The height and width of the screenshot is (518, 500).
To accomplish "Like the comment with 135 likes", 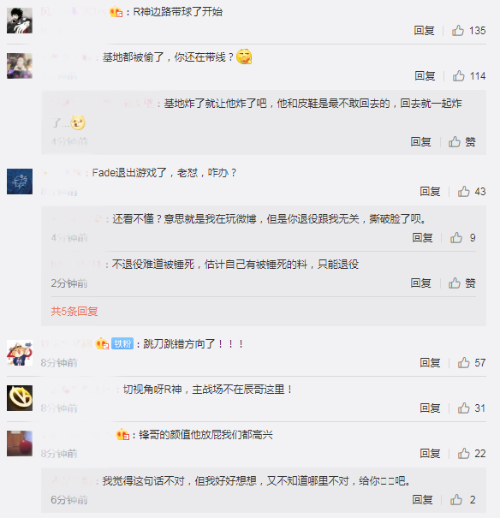I will click(x=468, y=31).
